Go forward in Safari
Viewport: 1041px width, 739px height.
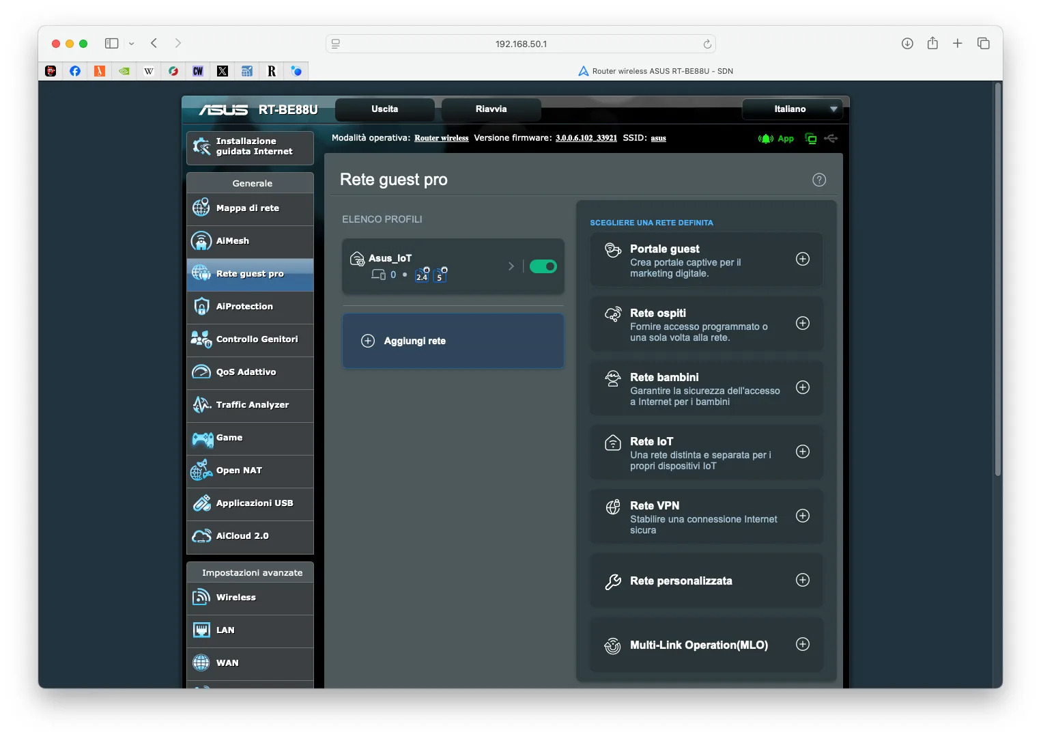point(178,44)
